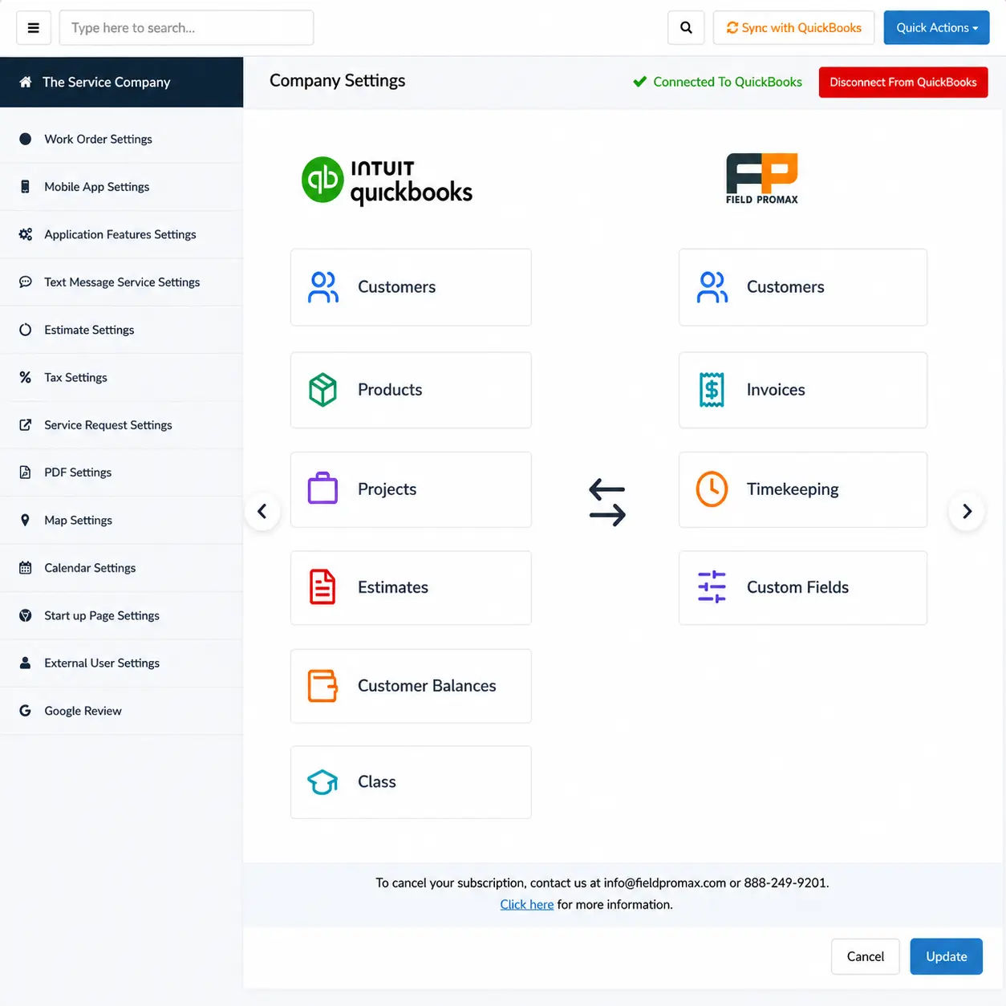This screenshot has width=1006, height=1006.
Task: Click the Start up Page Settings icon
Action: 26,615
